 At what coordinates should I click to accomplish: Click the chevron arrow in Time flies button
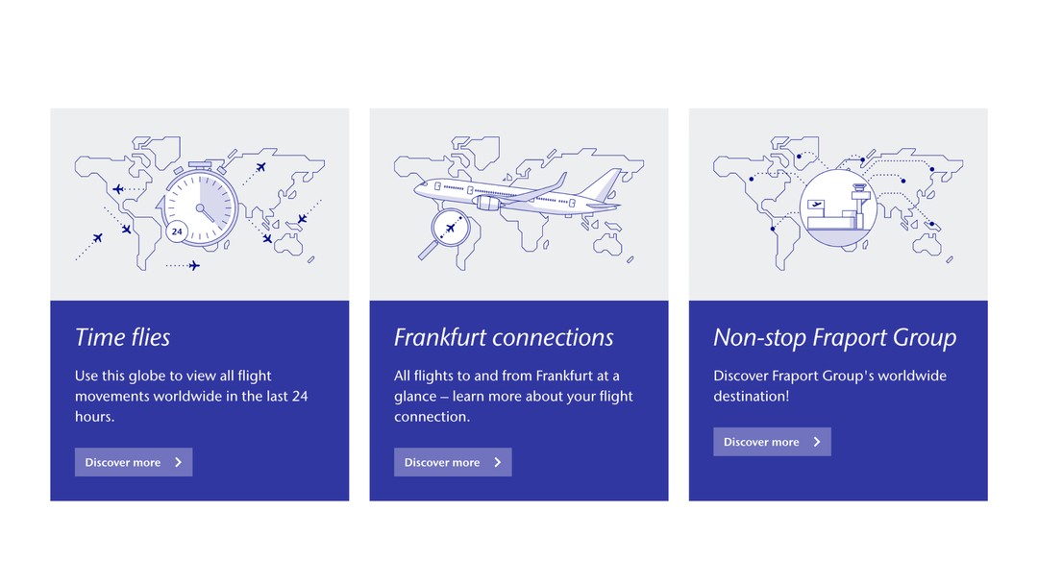point(179,462)
